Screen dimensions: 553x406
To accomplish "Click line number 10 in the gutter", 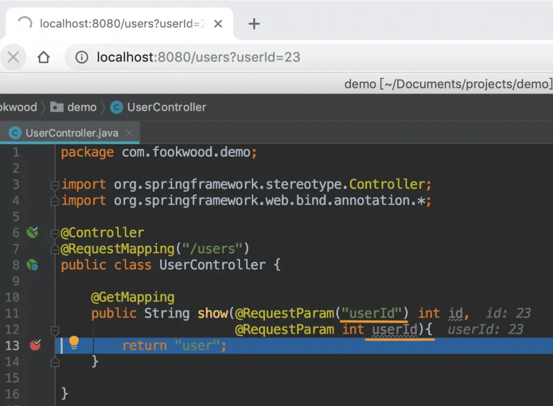I will [12, 297].
